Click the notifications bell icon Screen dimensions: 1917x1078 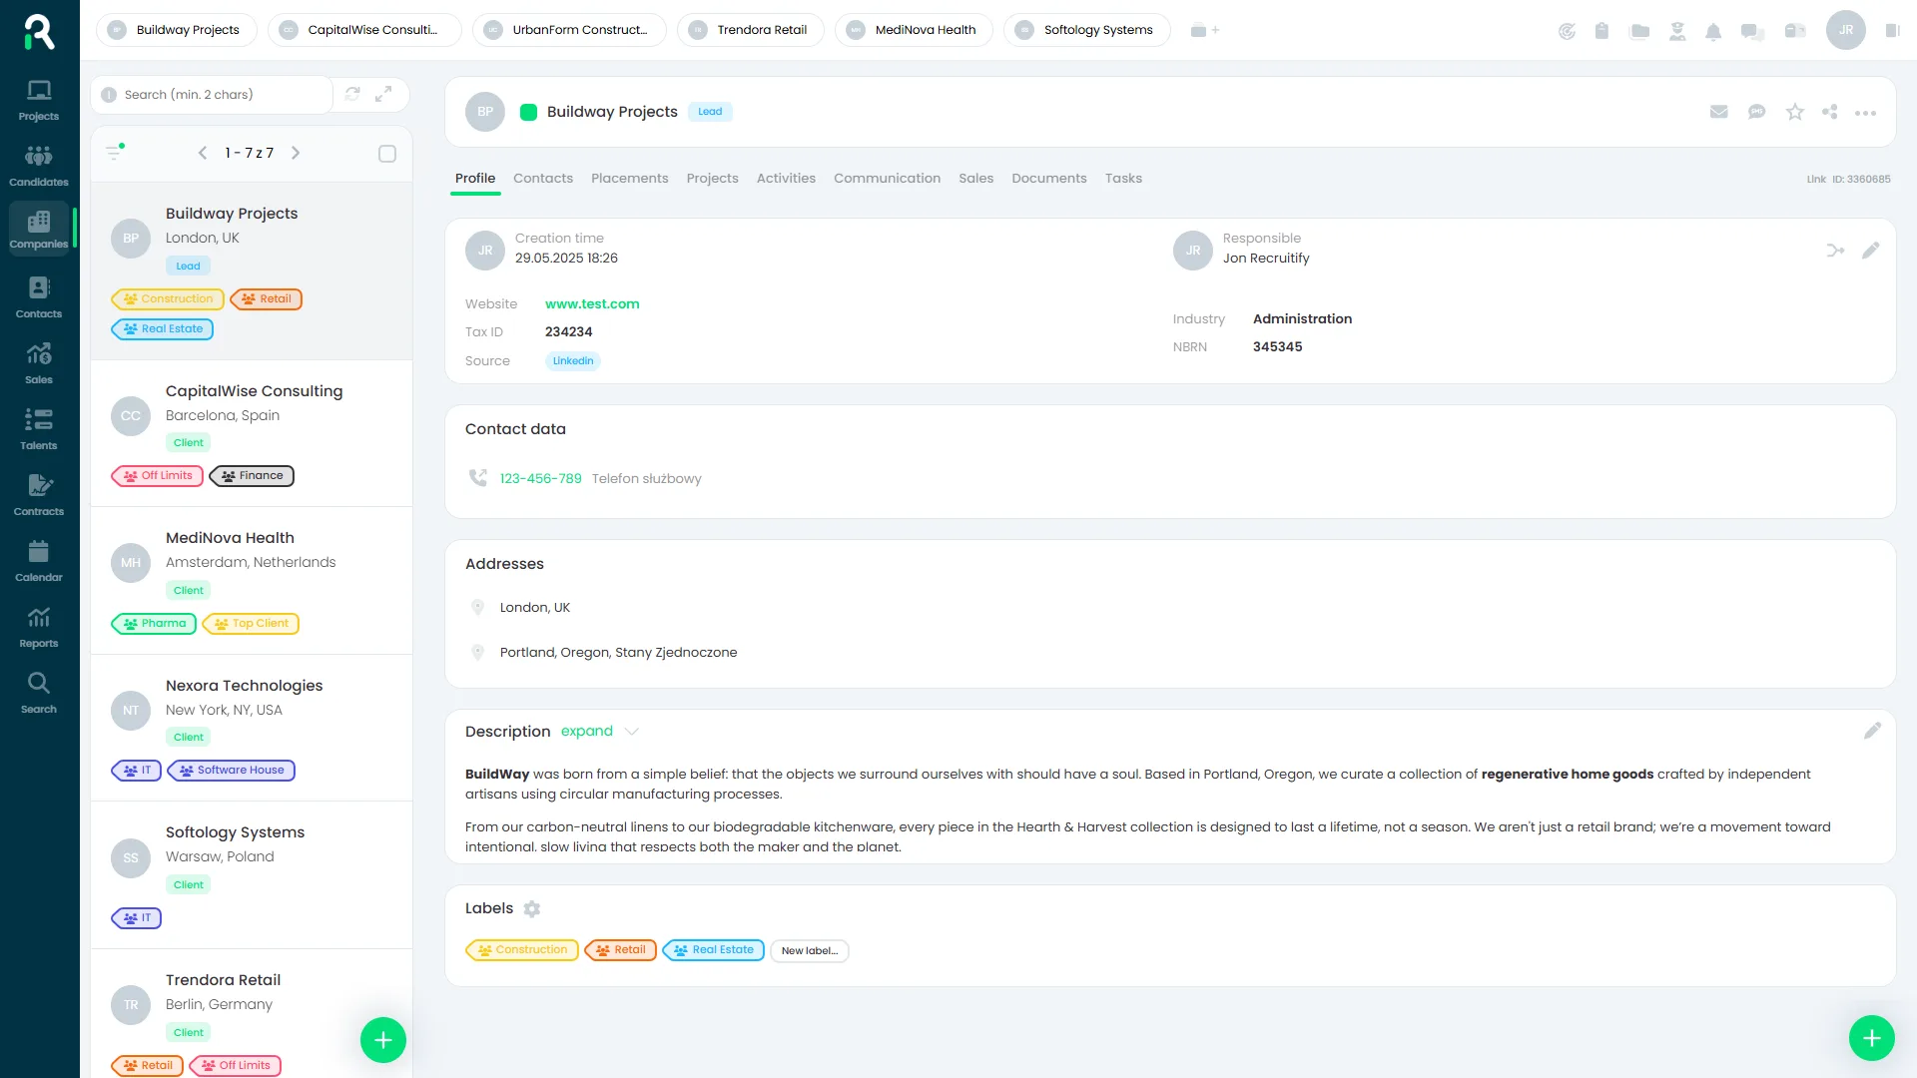pyautogui.click(x=1714, y=31)
